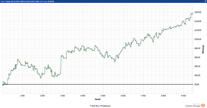Viewport: 207px width, 108px height.
Task: Click the Hands axis title
Action: click(x=98, y=99)
